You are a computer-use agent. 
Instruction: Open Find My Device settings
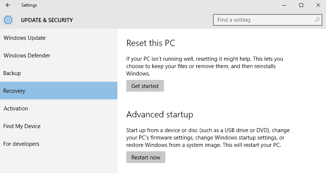tap(59, 126)
